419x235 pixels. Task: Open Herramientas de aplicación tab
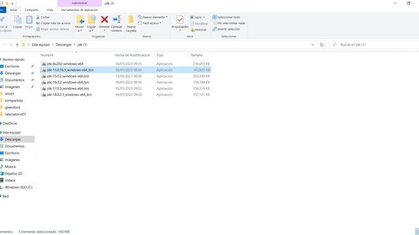(79, 10)
